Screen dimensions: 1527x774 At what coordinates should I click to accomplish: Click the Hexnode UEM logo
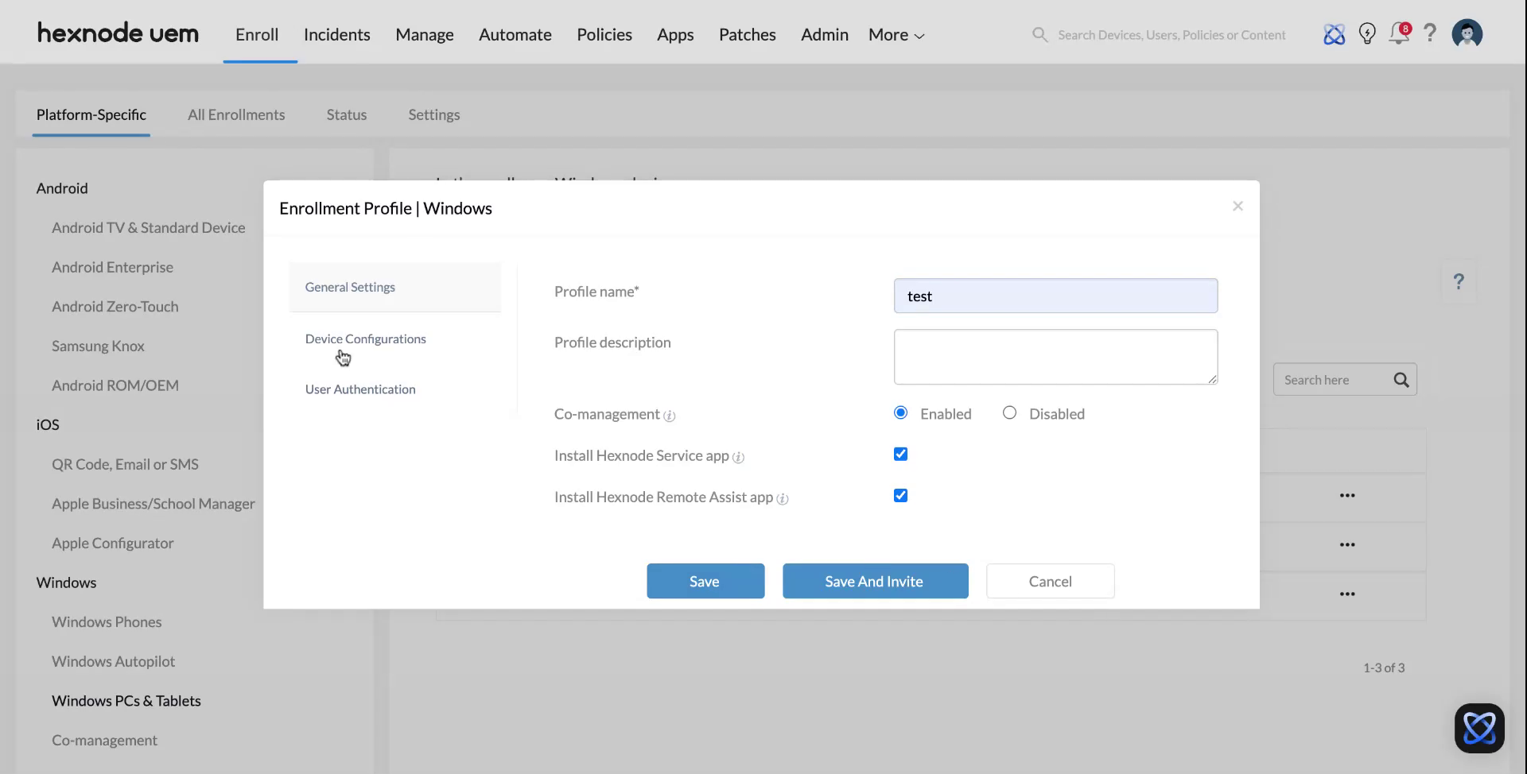[x=118, y=33]
